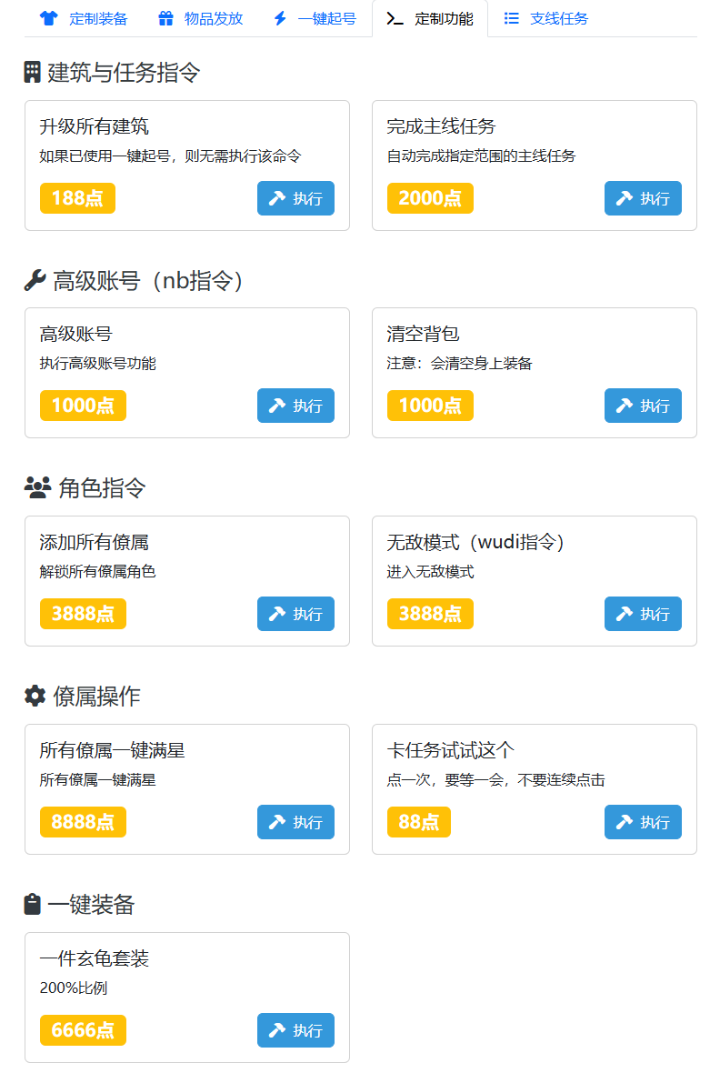
Task: Execute the 所有僚属一键满星 command
Action: pos(295,822)
